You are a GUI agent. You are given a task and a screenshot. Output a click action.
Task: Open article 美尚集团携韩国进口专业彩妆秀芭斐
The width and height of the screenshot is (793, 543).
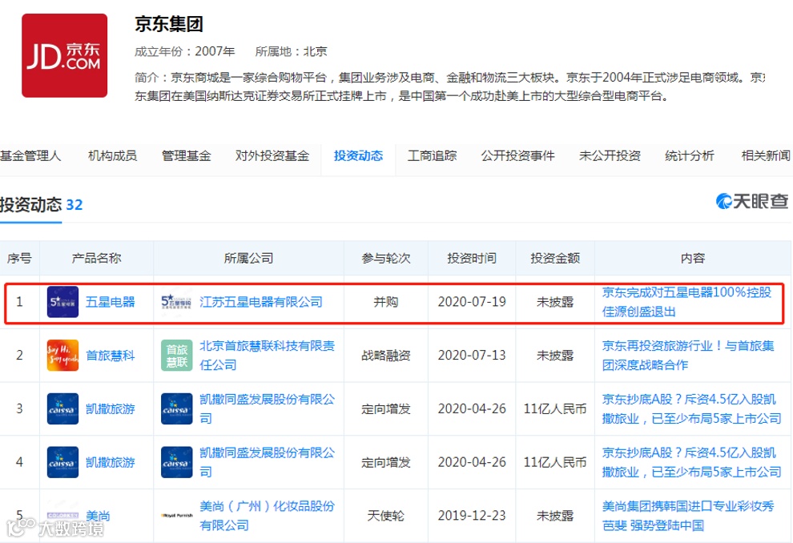point(688,516)
